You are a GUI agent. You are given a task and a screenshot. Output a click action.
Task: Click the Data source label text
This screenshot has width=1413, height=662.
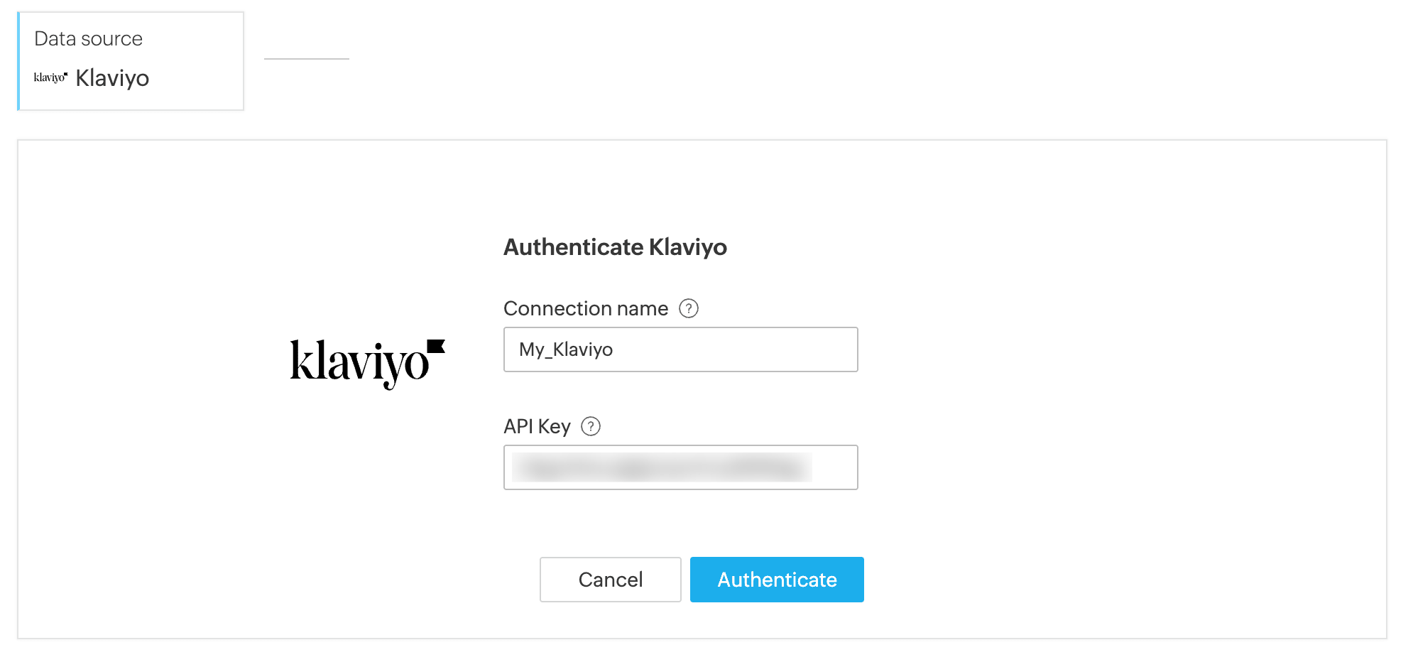(x=88, y=38)
